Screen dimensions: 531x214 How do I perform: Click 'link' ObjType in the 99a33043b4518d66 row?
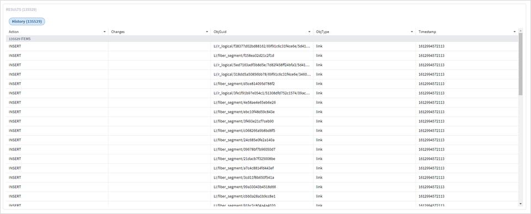click(x=319, y=187)
